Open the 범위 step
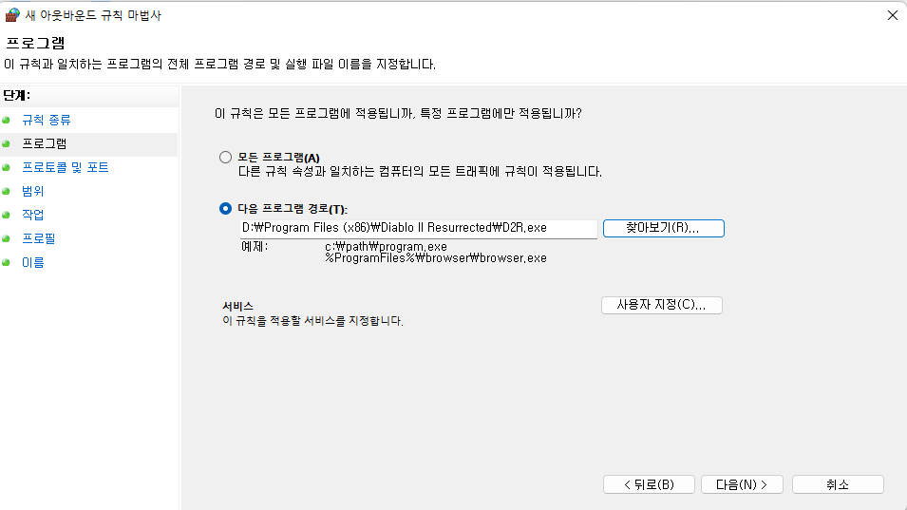The width and height of the screenshot is (907, 510). click(x=33, y=191)
